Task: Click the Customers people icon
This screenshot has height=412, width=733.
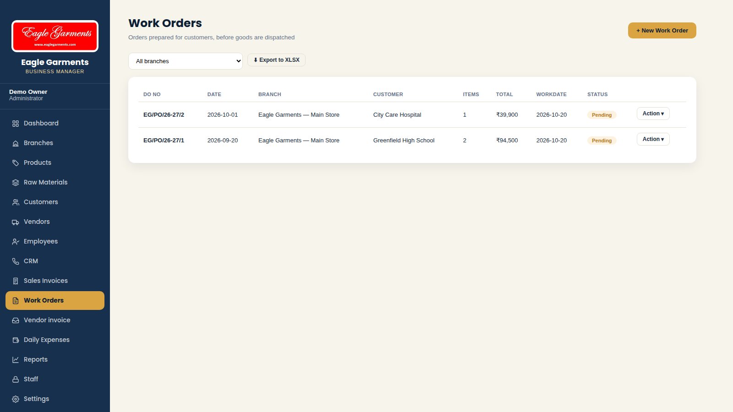Action: point(16,202)
